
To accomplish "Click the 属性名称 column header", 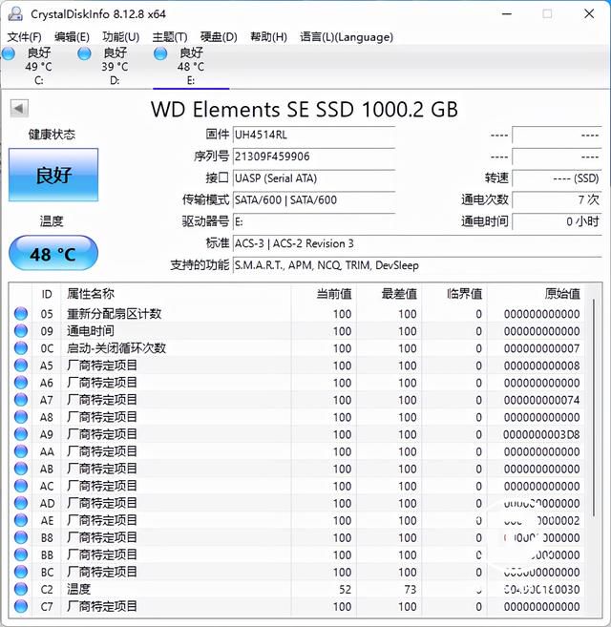I will [91, 294].
